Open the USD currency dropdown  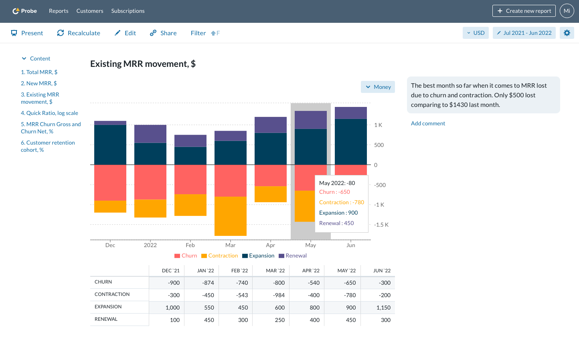click(x=476, y=33)
